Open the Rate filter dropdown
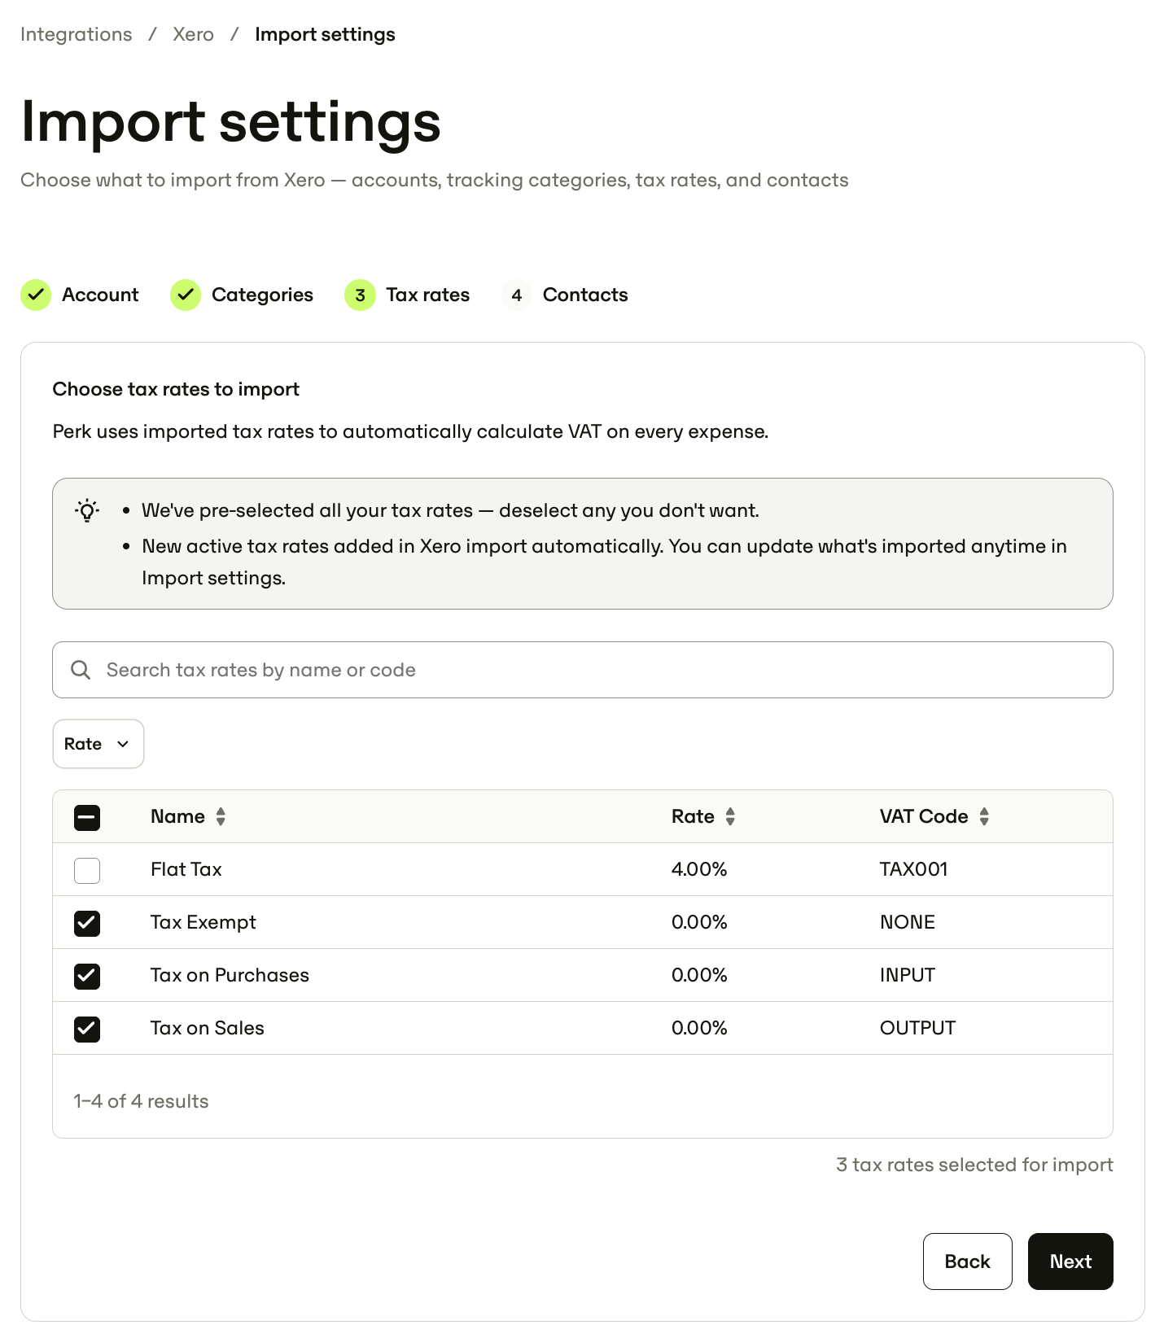The width and height of the screenshot is (1164, 1338). pos(98,744)
